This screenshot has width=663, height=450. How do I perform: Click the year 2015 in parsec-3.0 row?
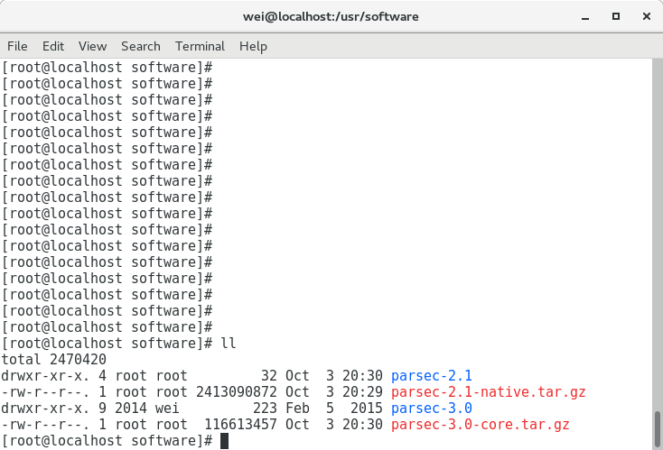click(366, 408)
